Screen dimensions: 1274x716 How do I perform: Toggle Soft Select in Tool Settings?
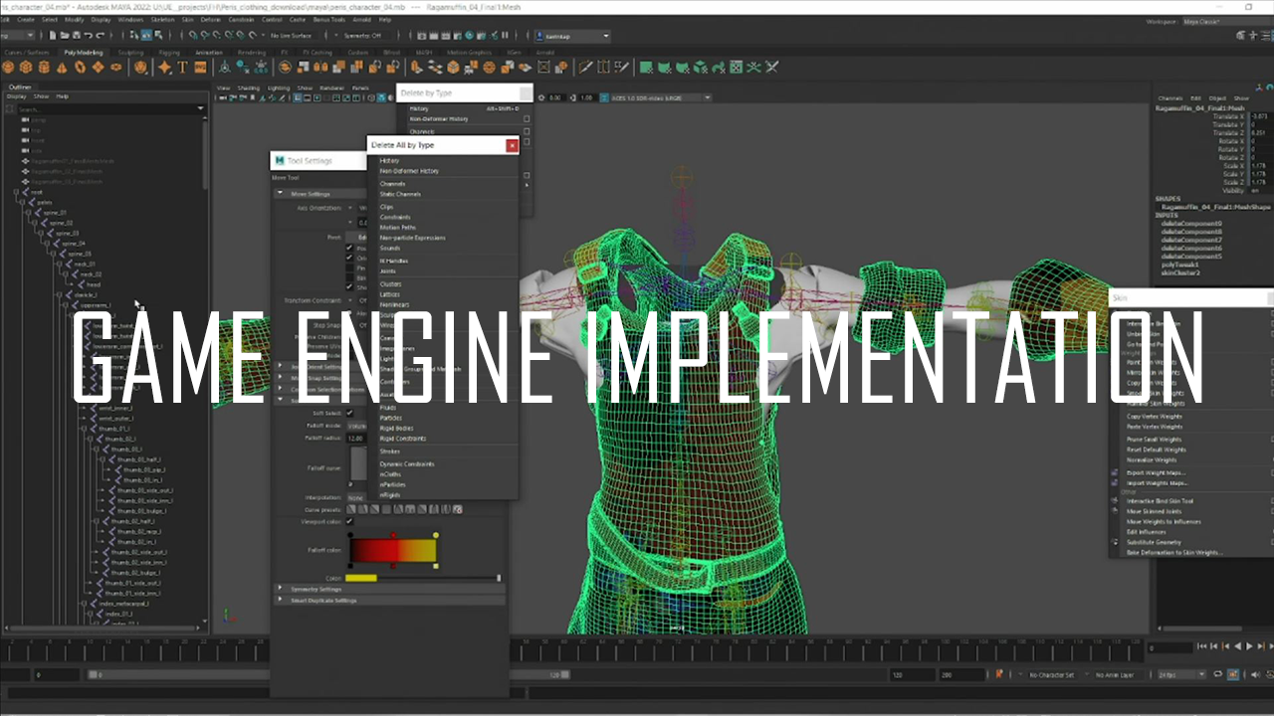(x=350, y=414)
